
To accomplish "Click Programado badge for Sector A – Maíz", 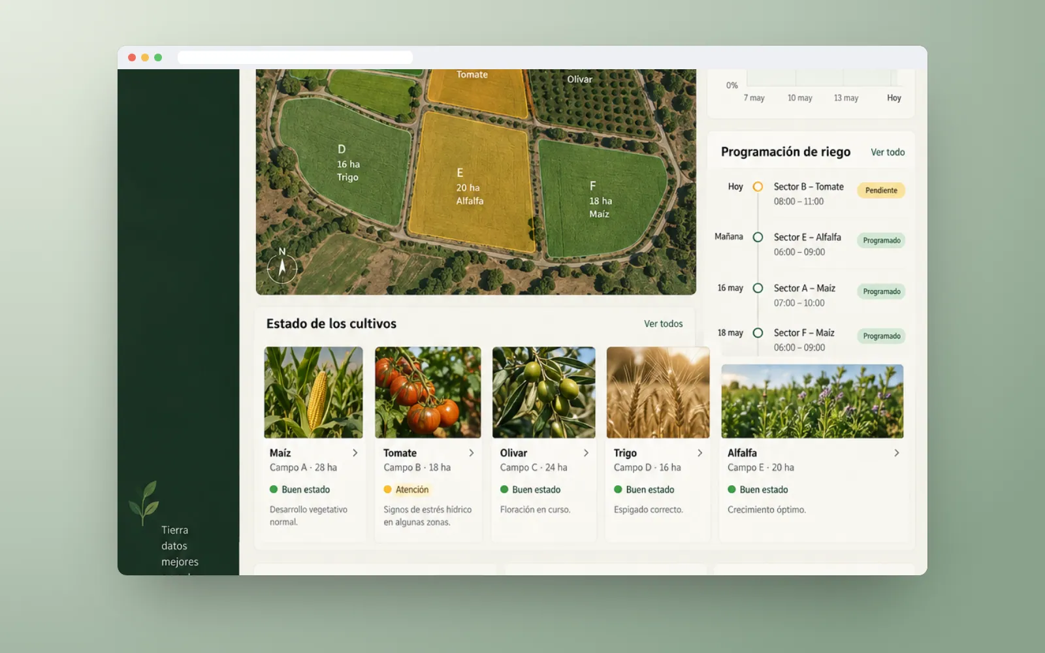I will click(x=882, y=292).
